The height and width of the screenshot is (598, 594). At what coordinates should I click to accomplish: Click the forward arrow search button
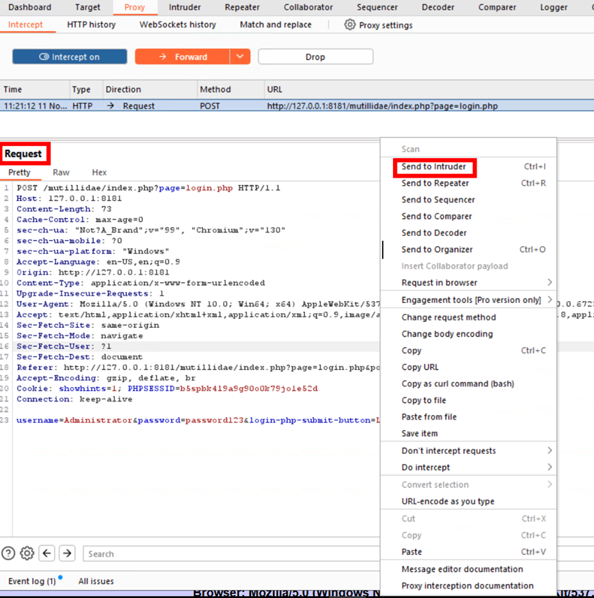(67, 553)
